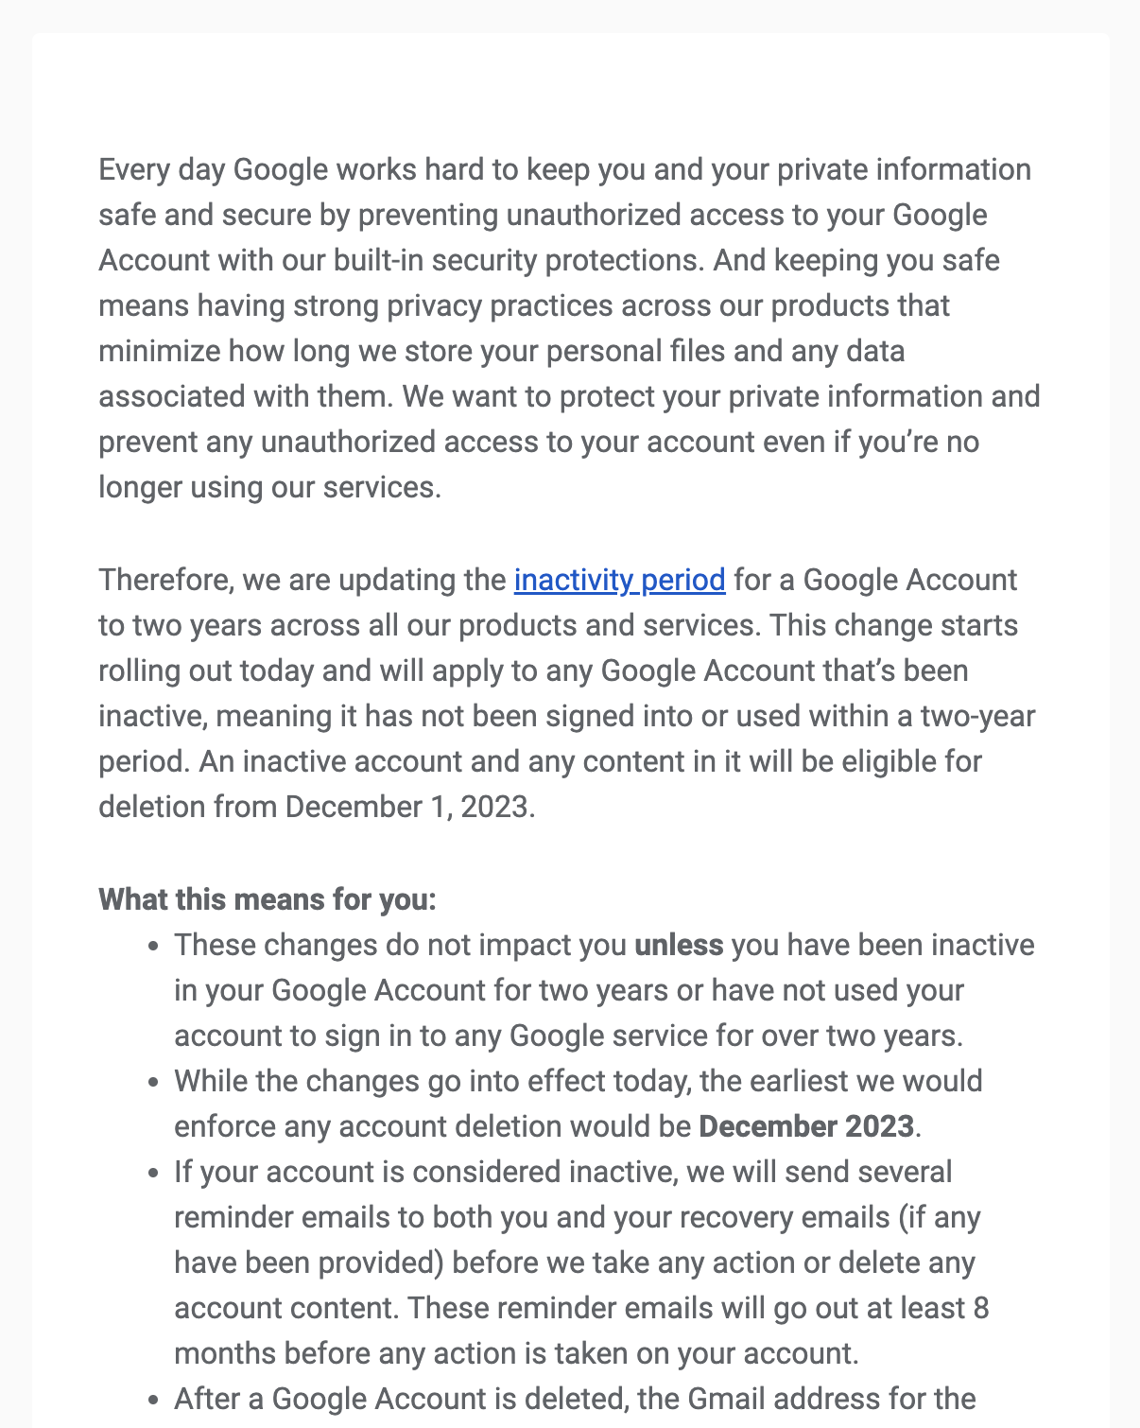Click the line "months before any action is taken"

pos(516,1353)
